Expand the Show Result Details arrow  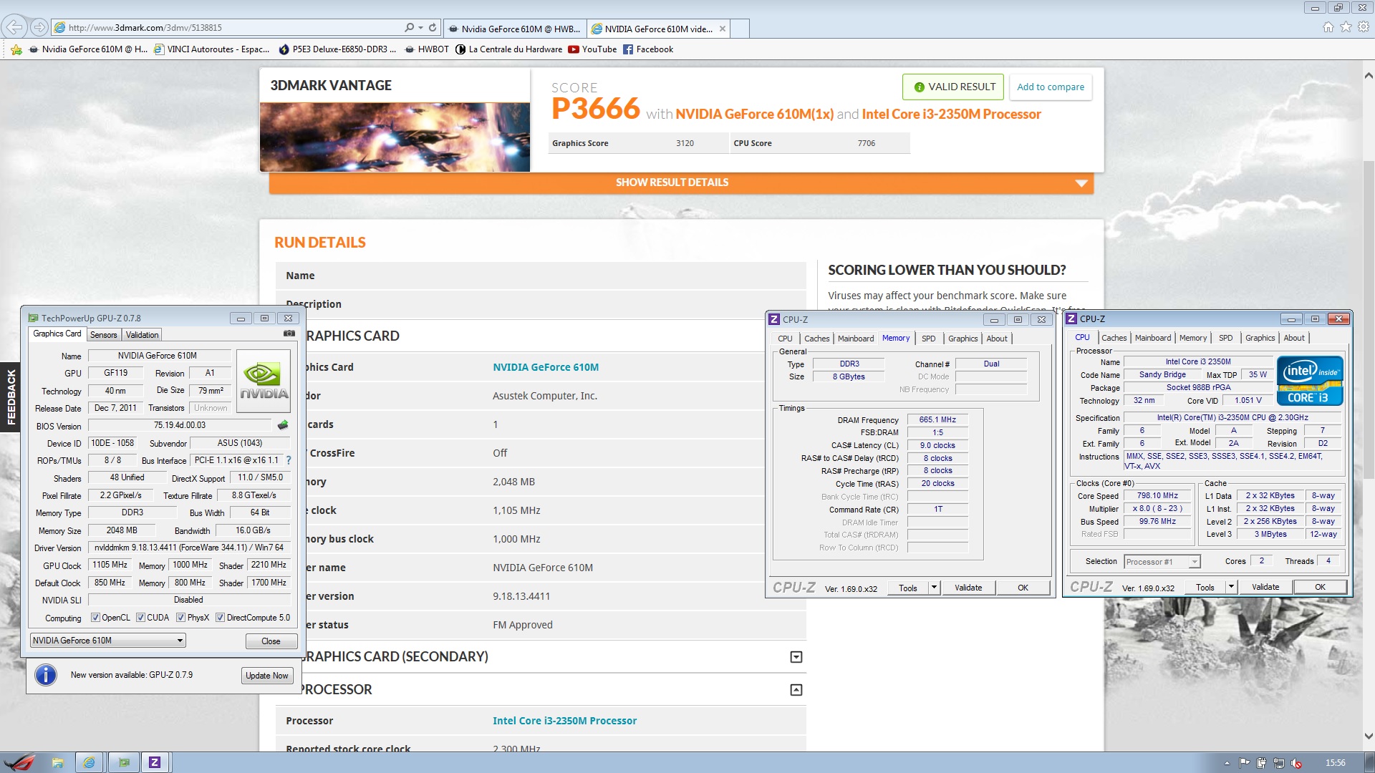coord(1081,183)
